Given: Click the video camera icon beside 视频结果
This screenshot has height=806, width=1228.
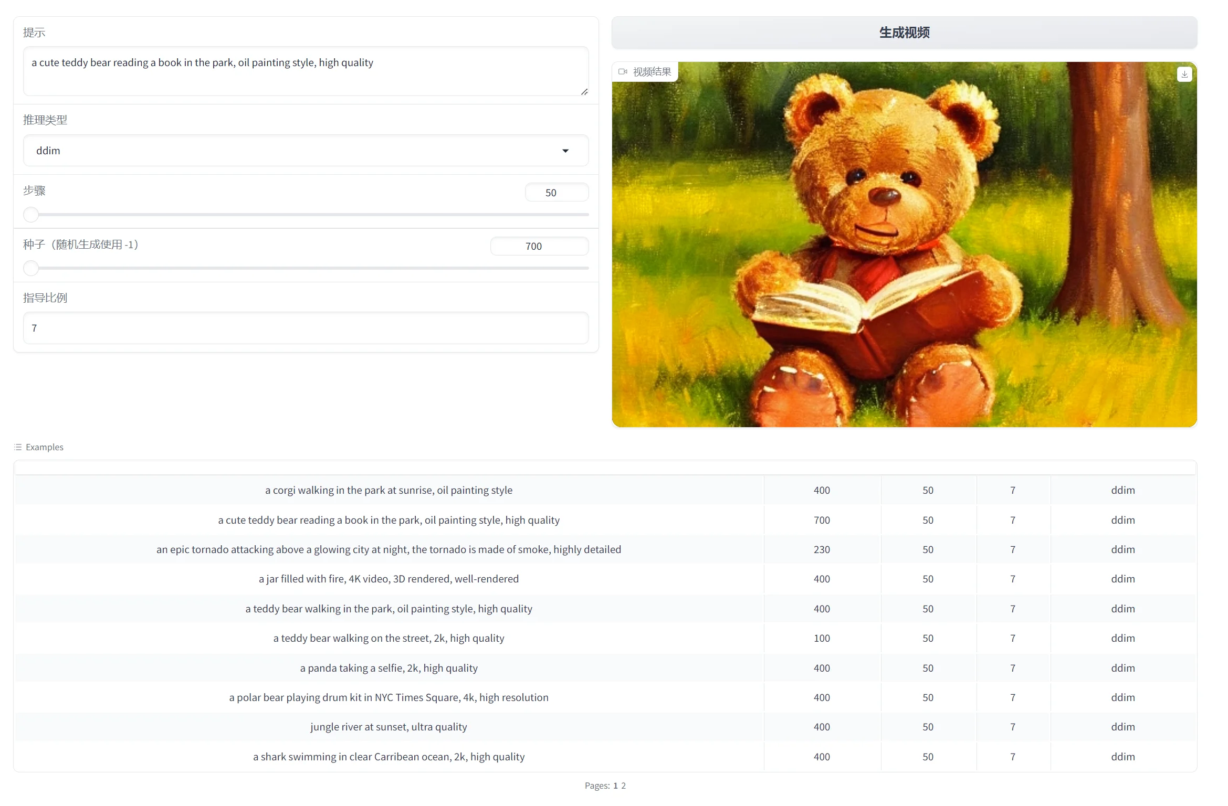Looking at the screenshot, I should [x=623, y=72].
